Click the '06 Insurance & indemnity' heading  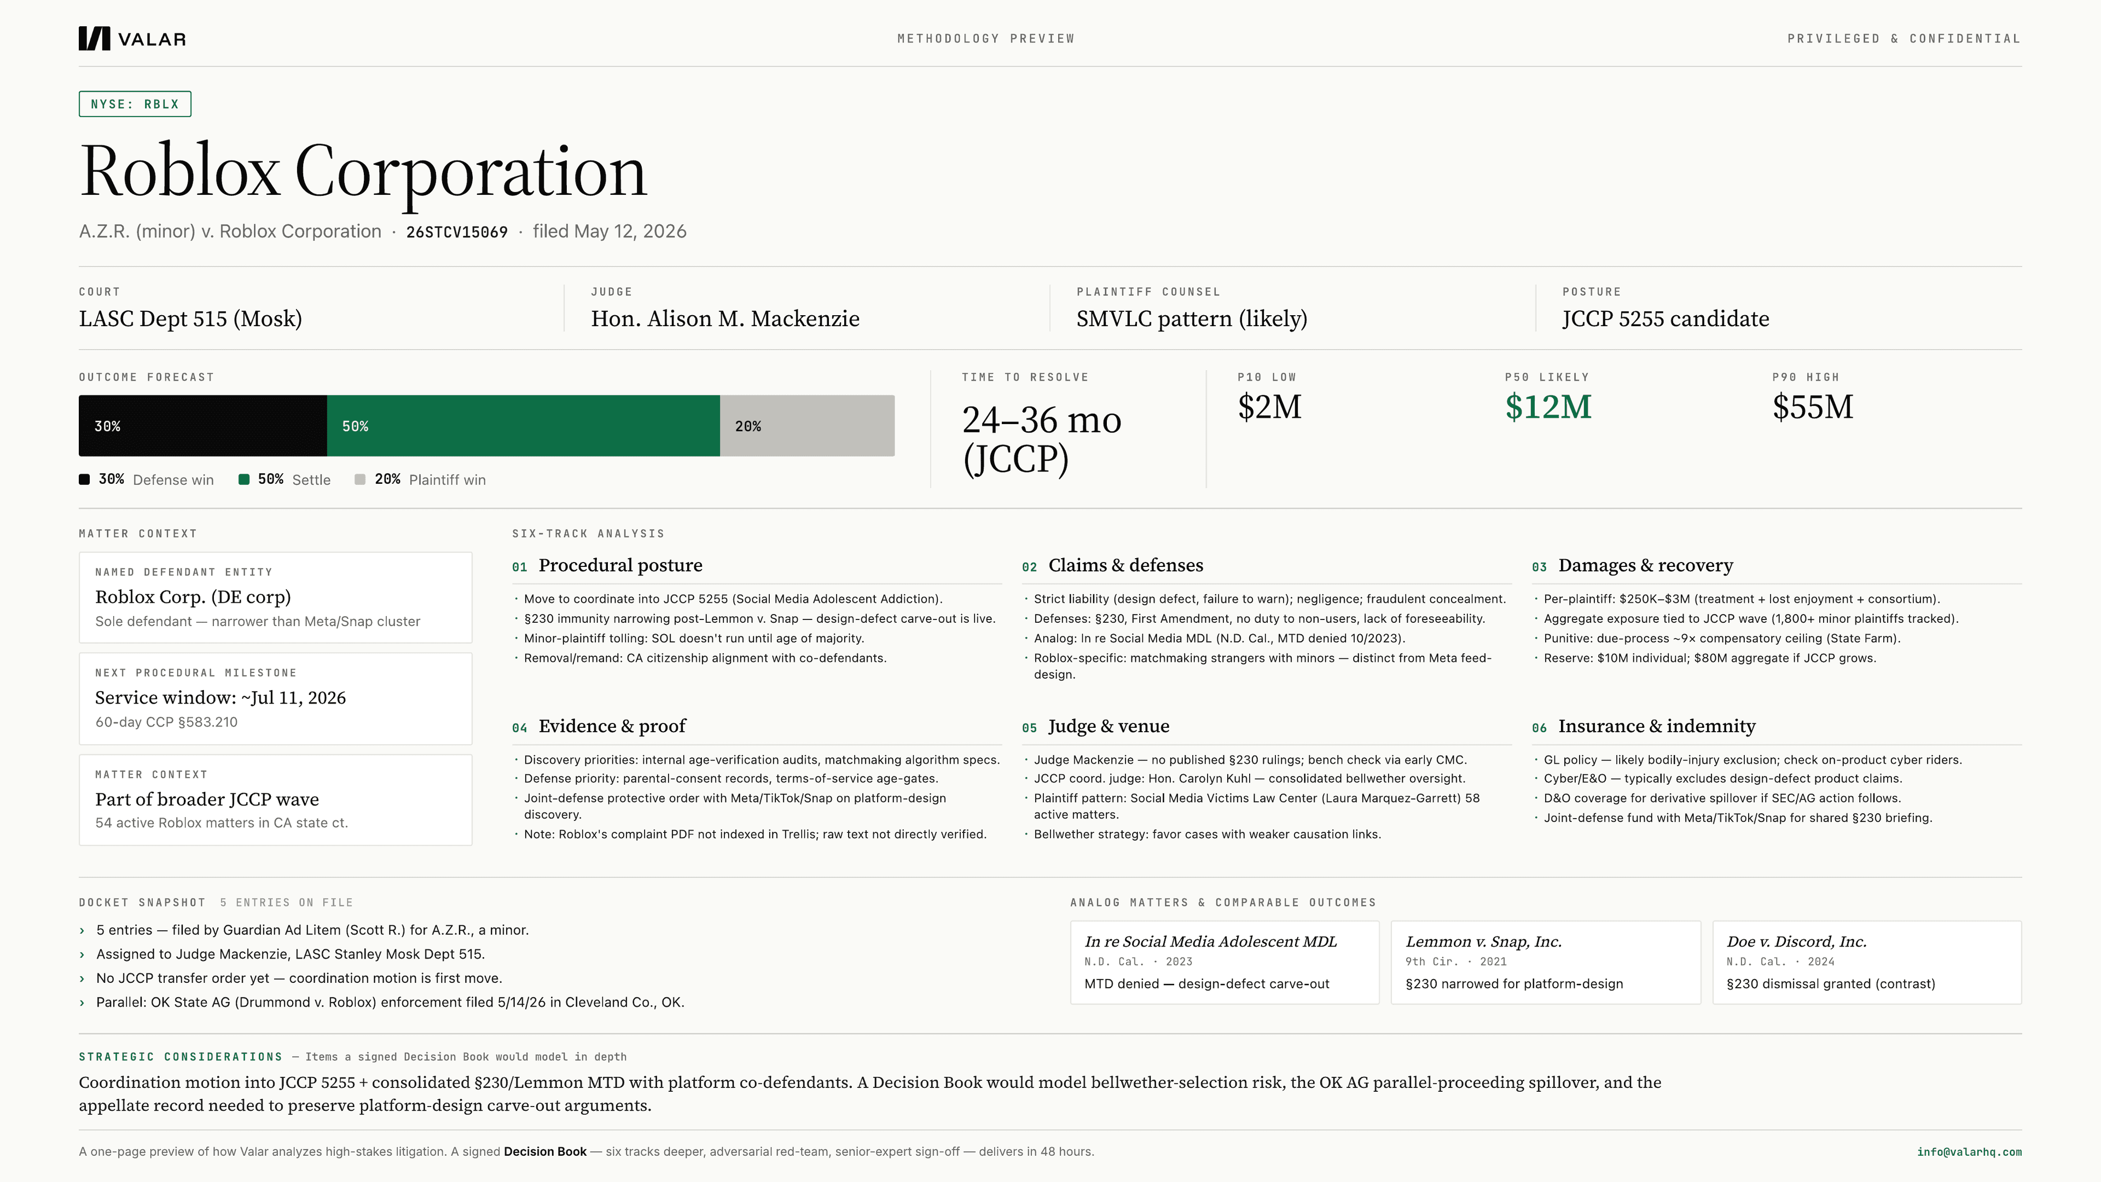[1644, 726]
